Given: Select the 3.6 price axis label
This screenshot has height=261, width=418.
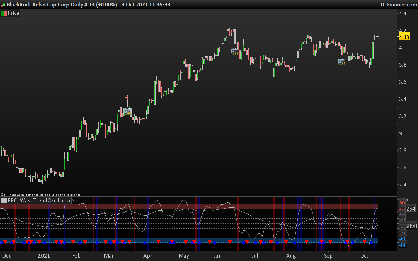Looking at the screenshot, I should coord(403,82).
